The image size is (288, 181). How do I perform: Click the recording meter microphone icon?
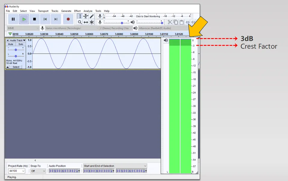click(100, 16)
